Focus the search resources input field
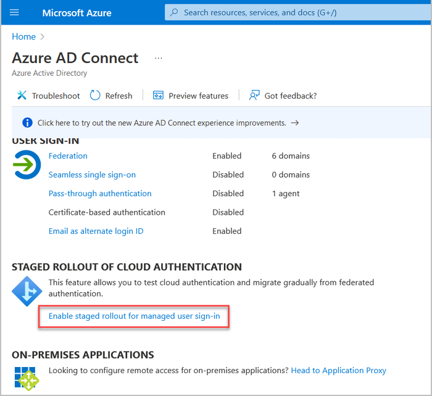 (298, 13)
